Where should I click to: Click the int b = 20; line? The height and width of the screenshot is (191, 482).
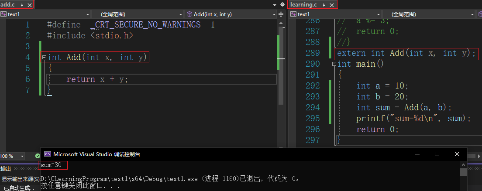click(x=382, y=97)
